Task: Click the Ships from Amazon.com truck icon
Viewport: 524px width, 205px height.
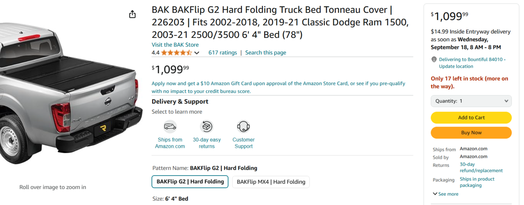Action: pos(170,127)
